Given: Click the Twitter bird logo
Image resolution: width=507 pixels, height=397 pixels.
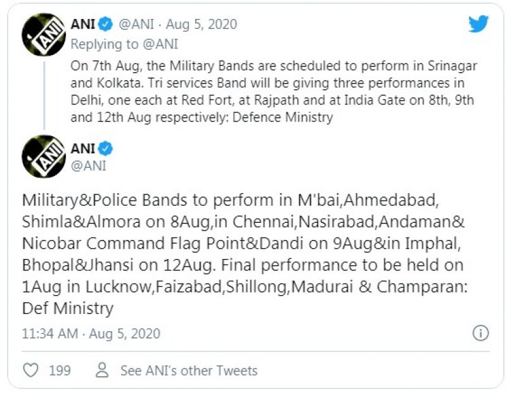Looking at the screenshot, I should [x=478, y=24].
